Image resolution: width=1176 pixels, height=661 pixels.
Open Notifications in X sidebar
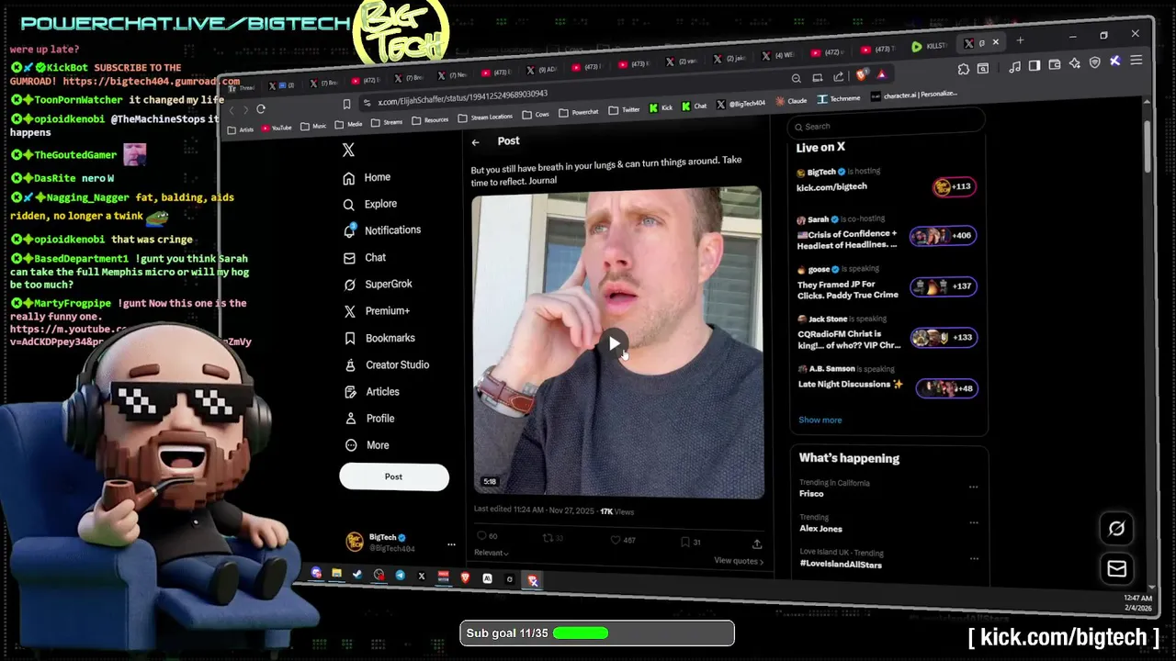pyautogui.click(x=381, y=230)
